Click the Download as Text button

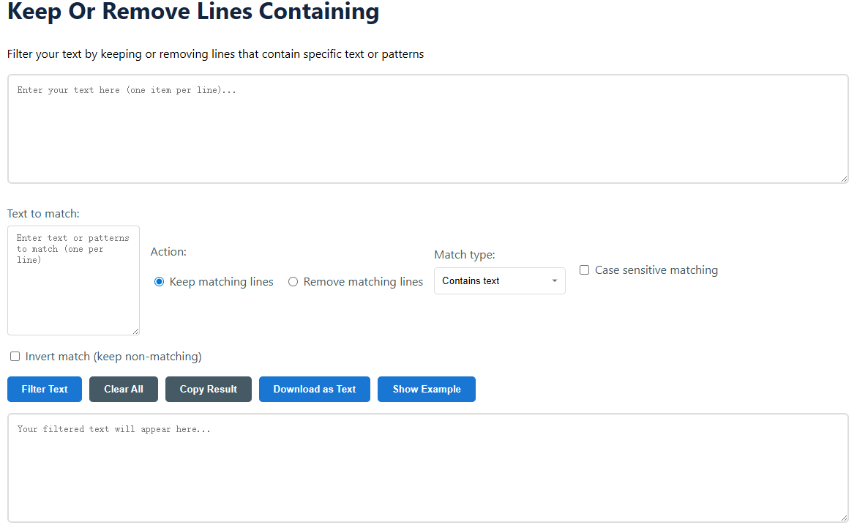click(315, 390)
